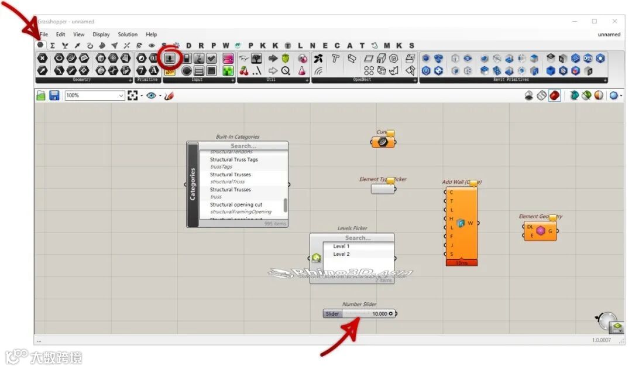Save document with the blue floppy icon
632x369 pixels.
[54, 95]
